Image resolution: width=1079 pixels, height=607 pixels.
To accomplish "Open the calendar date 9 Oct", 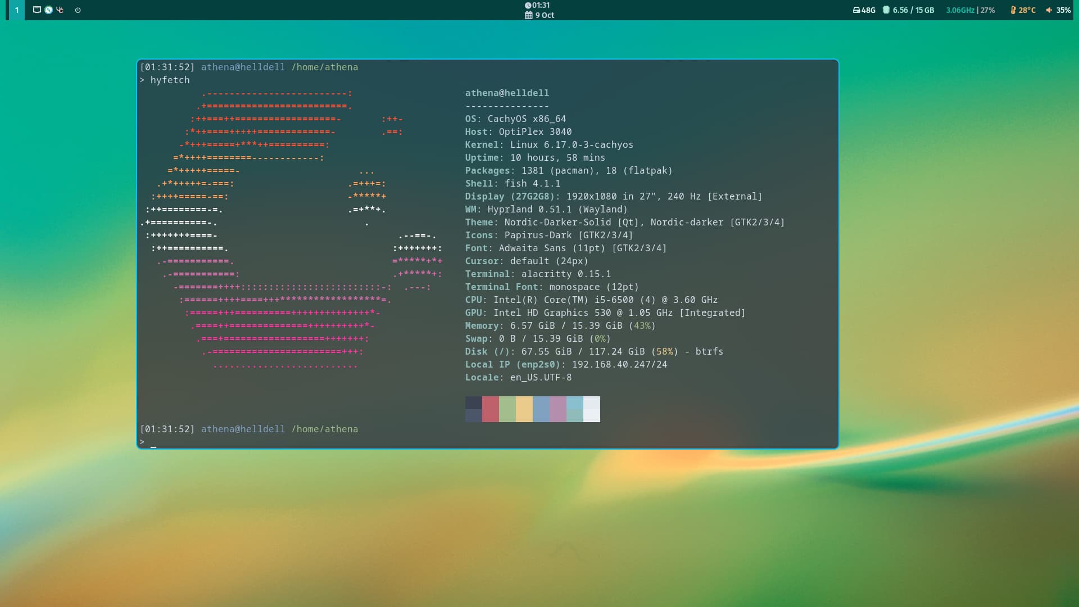I will 539,15.
